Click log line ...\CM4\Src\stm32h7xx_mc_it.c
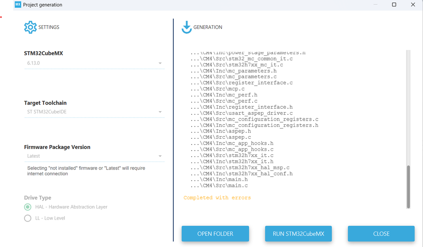This screenshot has width=423, height=247. point(237,65)
